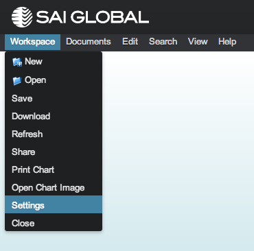Image resolution: width=254 pixels, height=251 pixels.
Task: Open the highlighted Settings entry
Action: (x=54, y=204)
